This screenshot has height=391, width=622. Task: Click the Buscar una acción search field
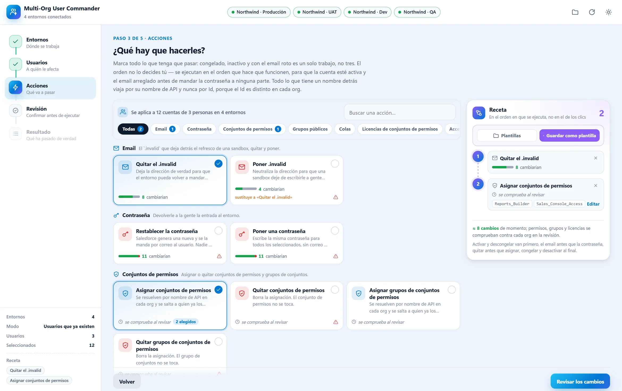[x=400, y=113]
